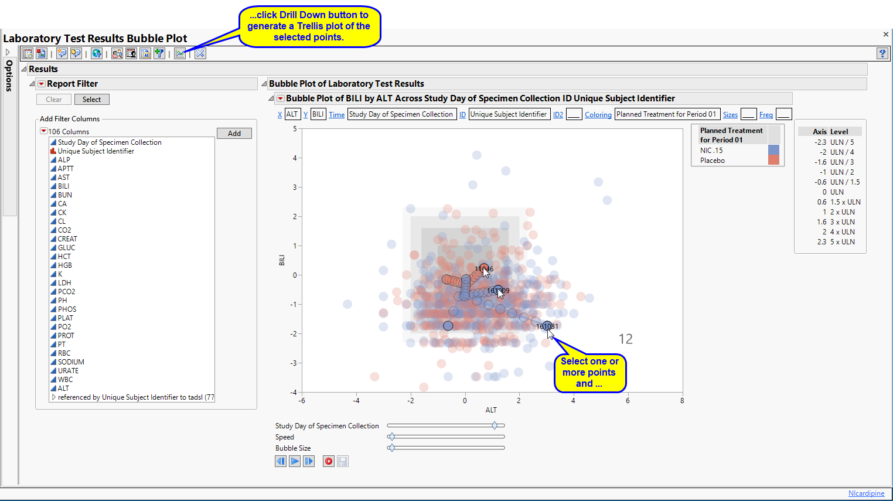Click the Planned Treatment for Period 01 Coloring box

pyautogui.click(x=667, y=114)
